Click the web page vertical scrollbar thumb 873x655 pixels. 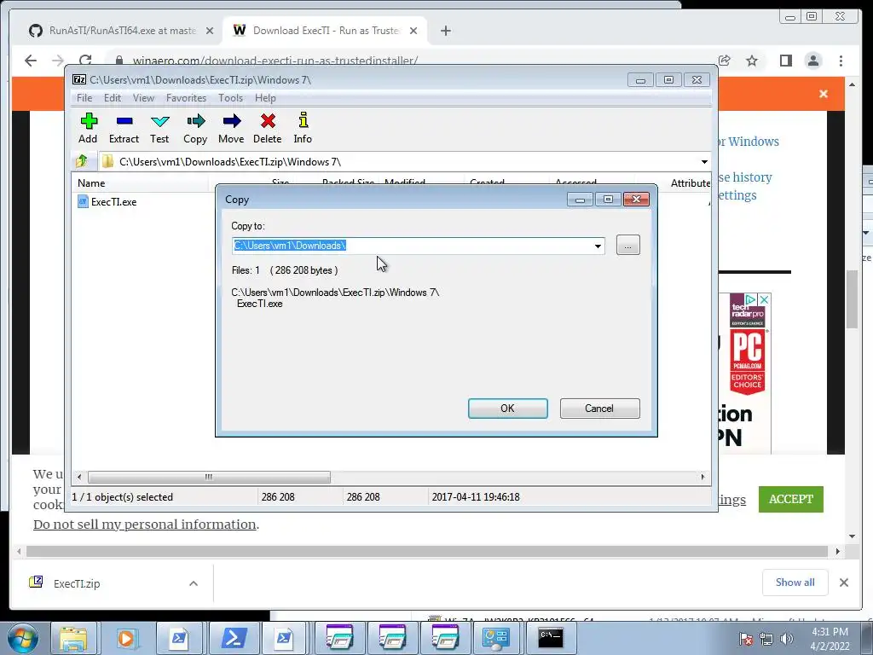[x=852, y=299]
